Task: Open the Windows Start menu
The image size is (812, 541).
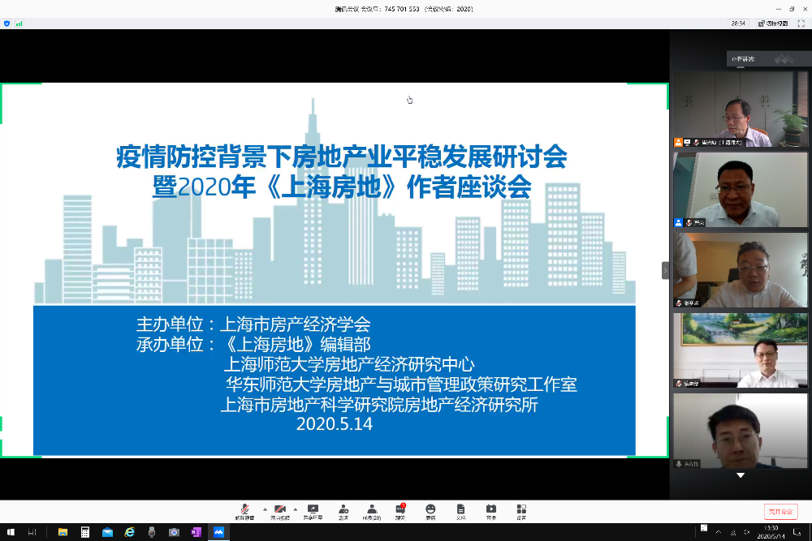Action: click(11, 532)
